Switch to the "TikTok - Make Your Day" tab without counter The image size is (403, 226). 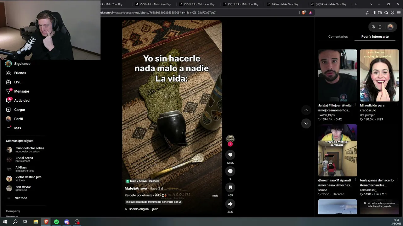click(x=285, y=4)
